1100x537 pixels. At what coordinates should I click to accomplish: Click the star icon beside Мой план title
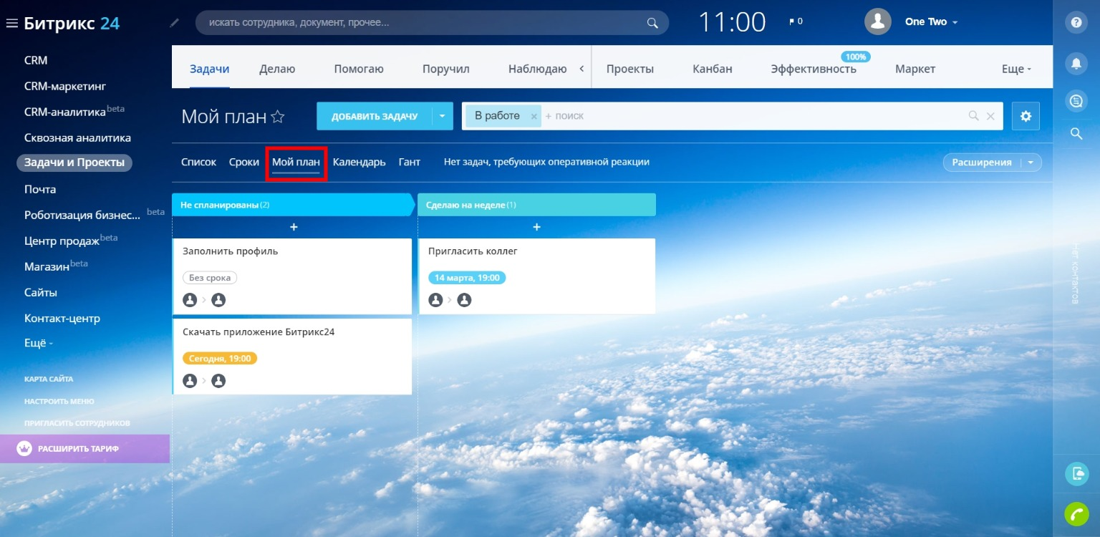coord(278,117)
